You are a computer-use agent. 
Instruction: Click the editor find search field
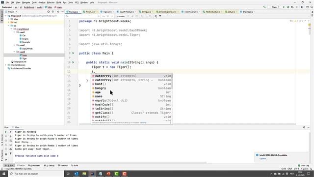pyautogui.click(x=82, y=16)
